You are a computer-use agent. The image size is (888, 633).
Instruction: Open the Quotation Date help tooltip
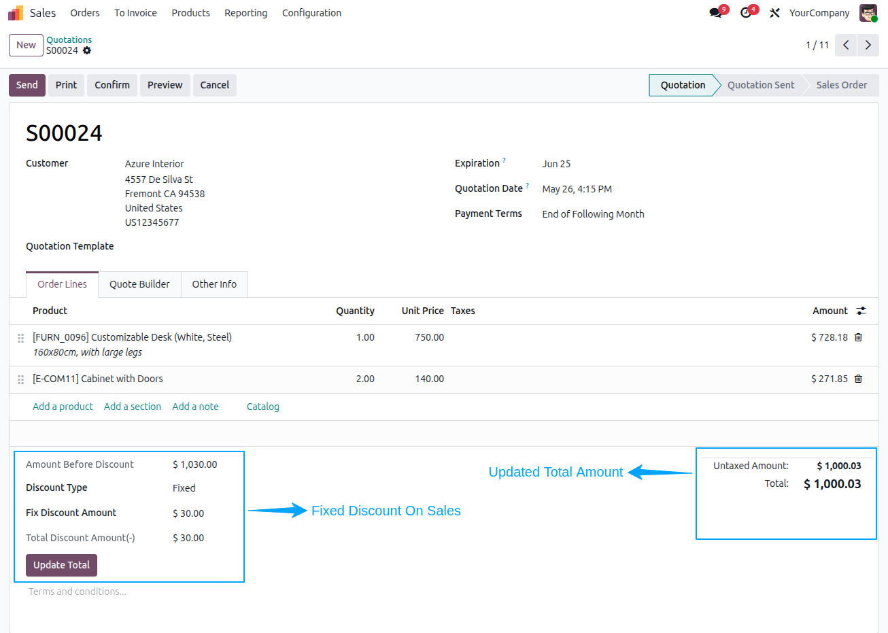coord(527,186)
